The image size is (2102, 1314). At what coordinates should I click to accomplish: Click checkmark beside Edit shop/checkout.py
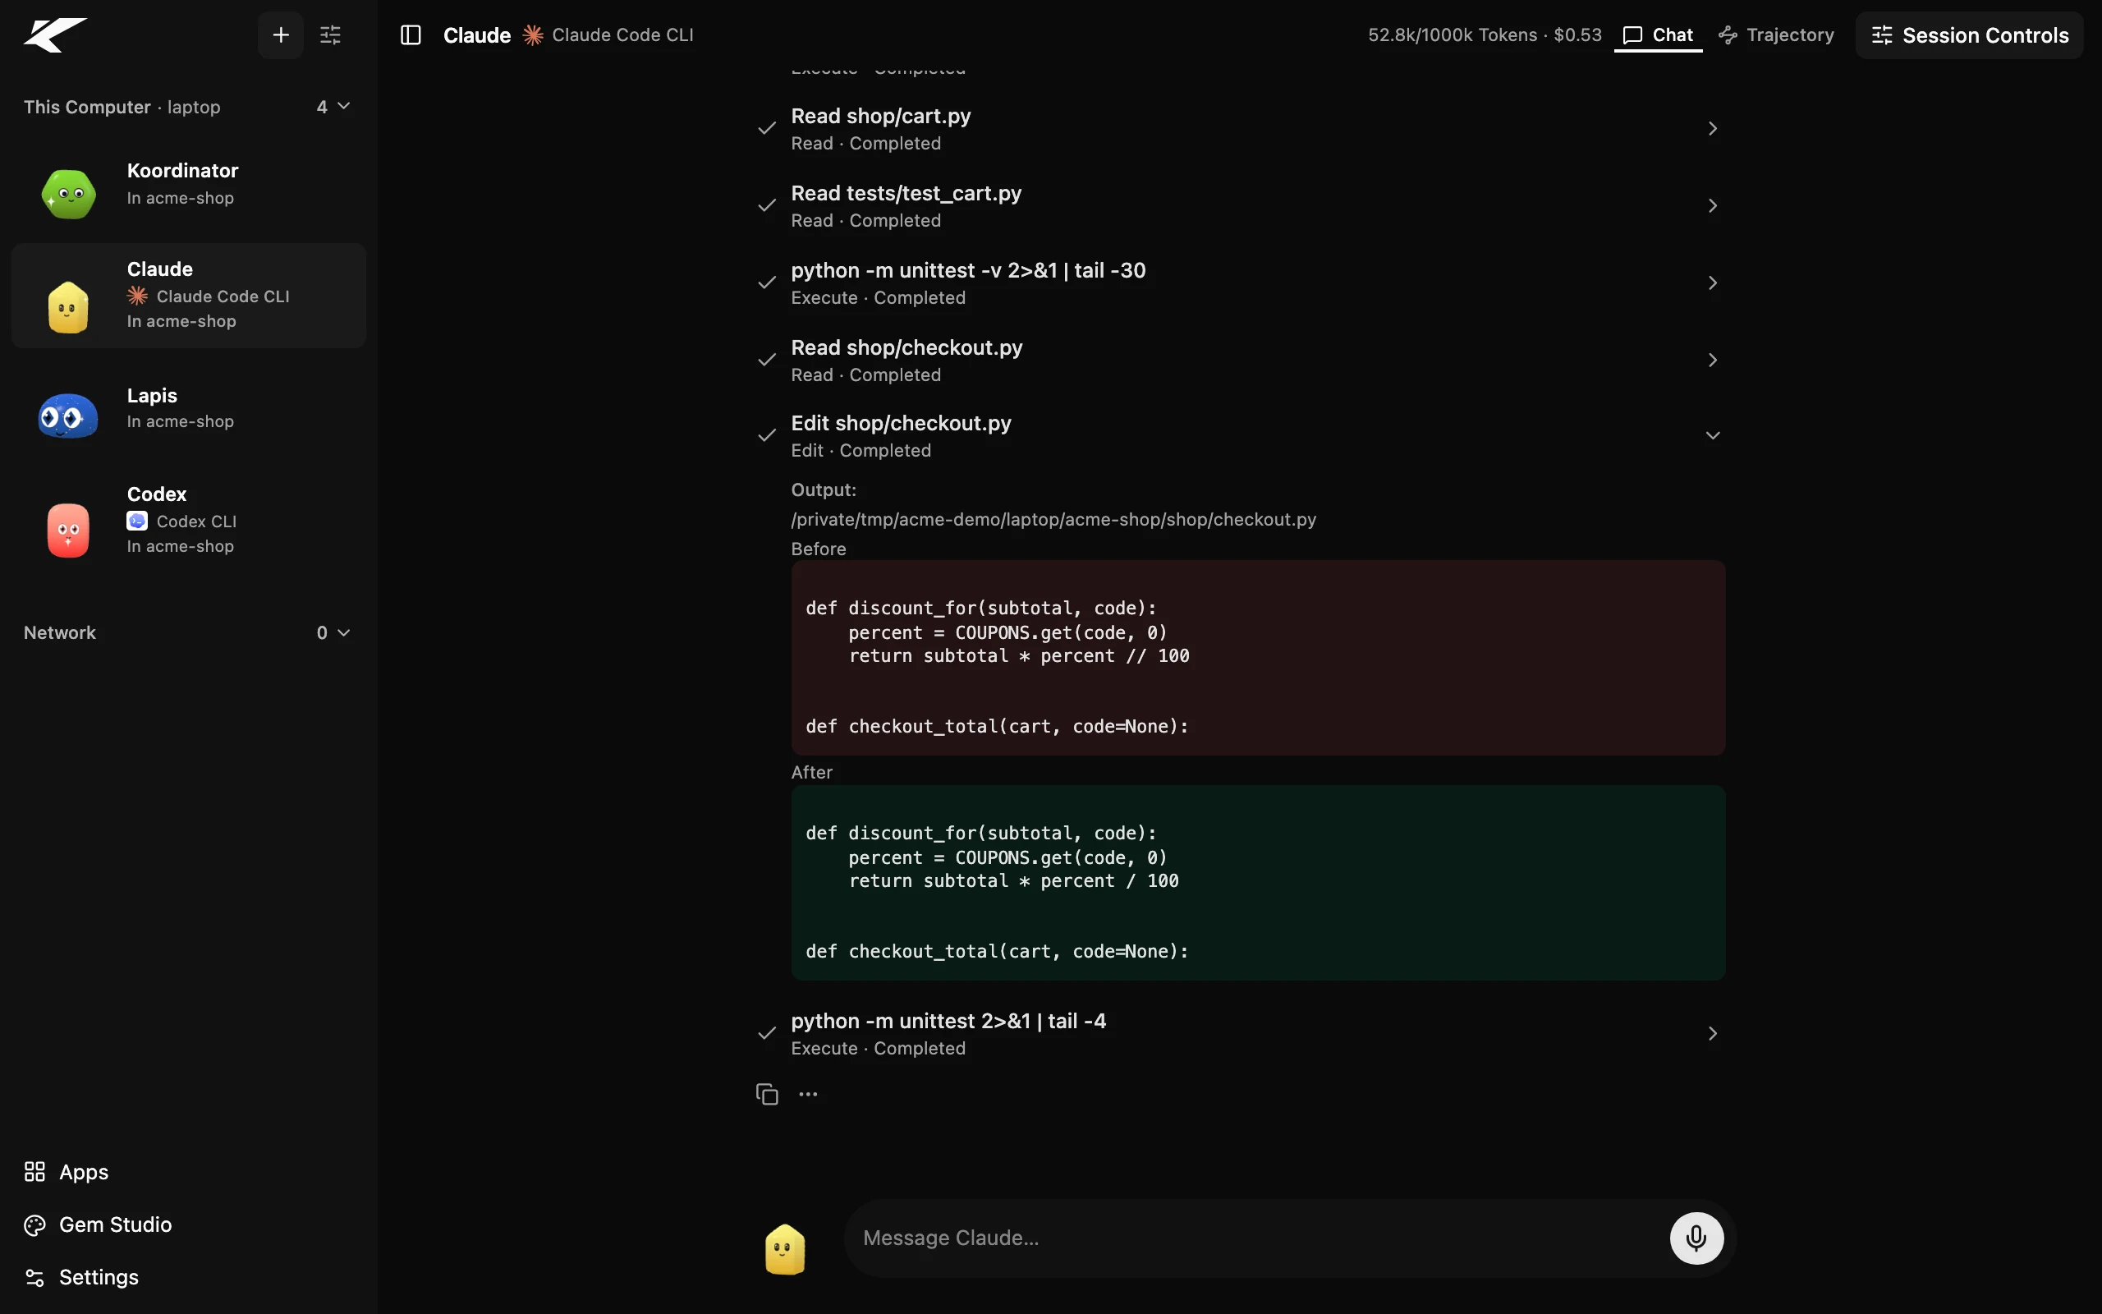point(767,435)
